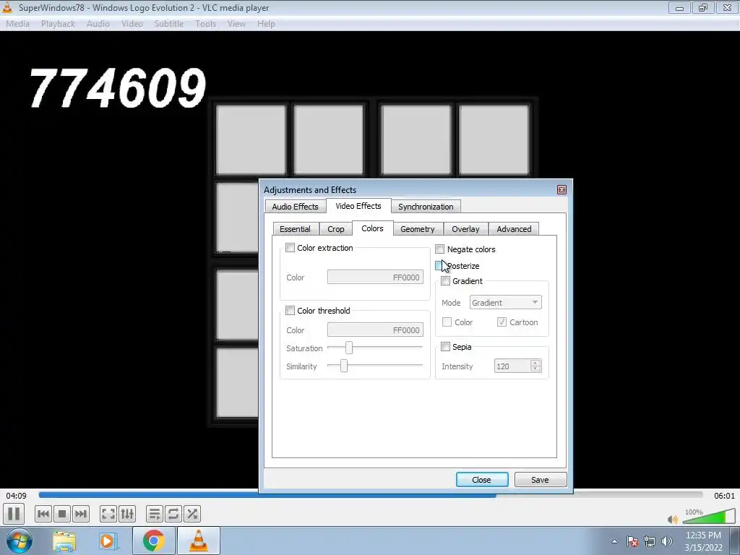740x555 pixels.
Task: Enable the Sepia checkbox
Action: (x=445, y=347)
